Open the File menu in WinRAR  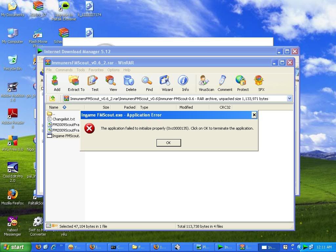coord(49,70)
